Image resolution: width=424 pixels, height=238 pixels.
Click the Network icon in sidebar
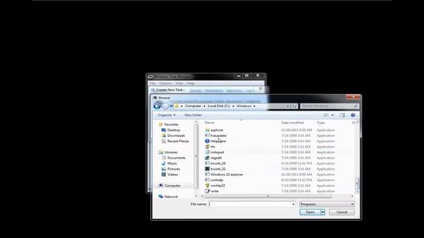160,196
